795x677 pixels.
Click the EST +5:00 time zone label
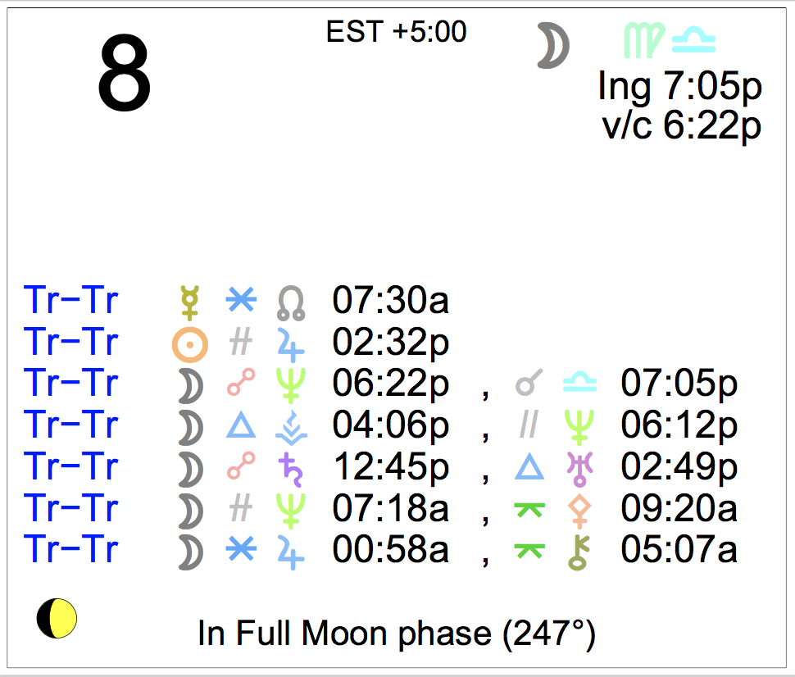pyautogui.click(x=396, y=32)
